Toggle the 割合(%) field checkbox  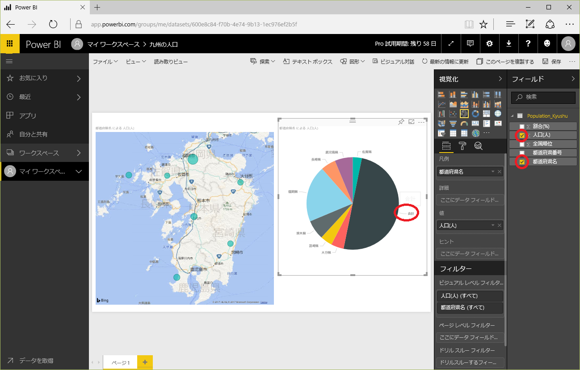pyautogui.click(x=522, y=126)
